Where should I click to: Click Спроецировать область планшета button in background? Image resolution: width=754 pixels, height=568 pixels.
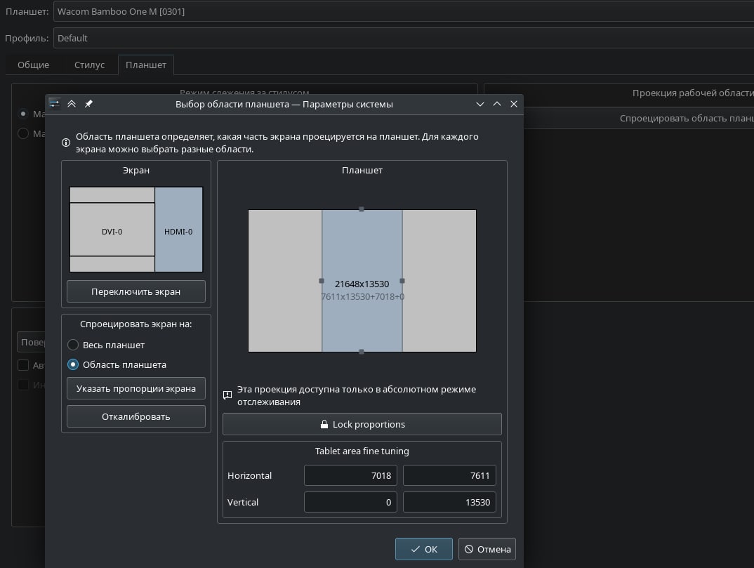pyautogui.click(x=639, y=118)
